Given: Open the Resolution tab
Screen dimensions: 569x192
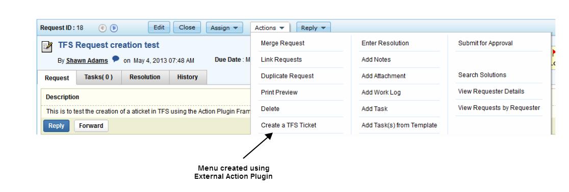Looking at the screenshot, I should pos(145,77).
